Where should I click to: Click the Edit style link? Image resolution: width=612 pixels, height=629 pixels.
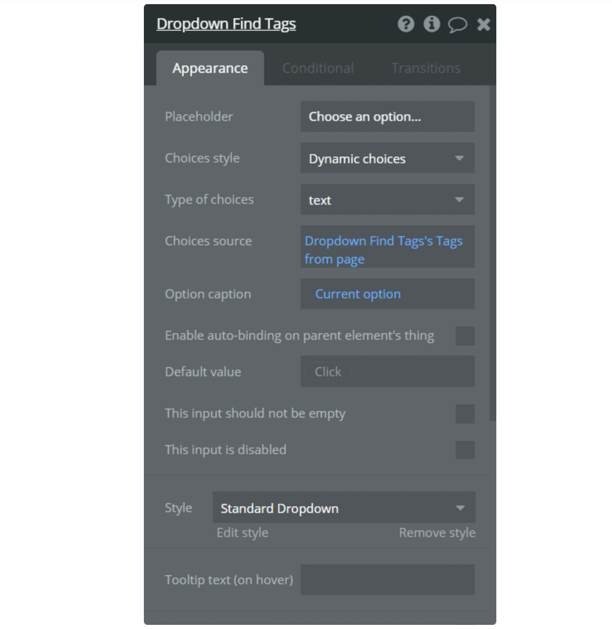pyautogui.click(x=243, y=533)
